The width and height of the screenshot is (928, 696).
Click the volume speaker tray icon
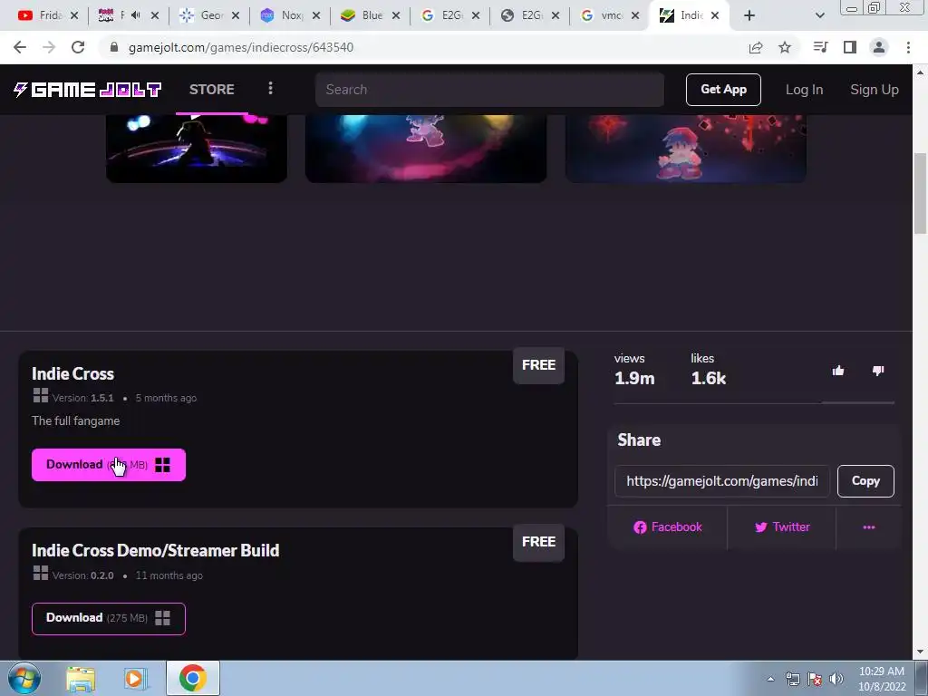coord(836,679)
